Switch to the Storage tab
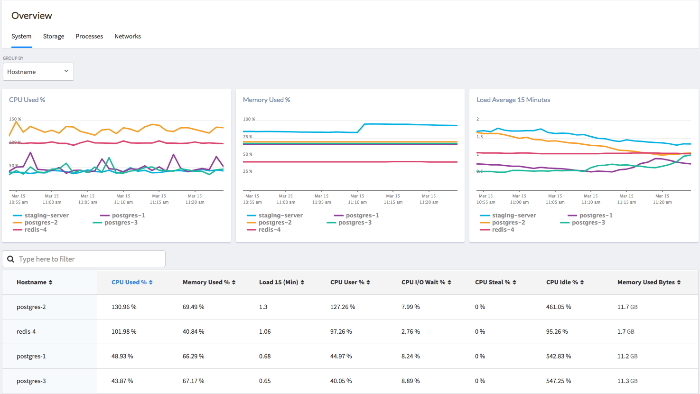The image size is (700, 394). pos(54,37)
